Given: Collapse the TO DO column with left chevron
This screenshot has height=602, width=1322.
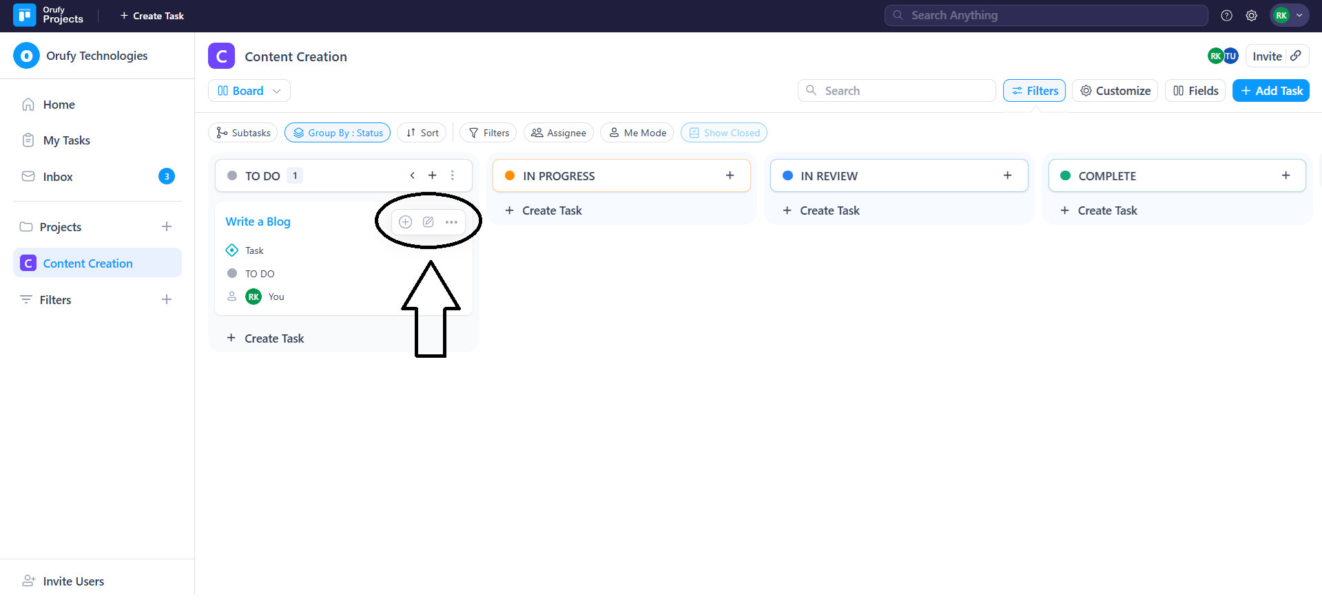Looking at the screenshot, I should click(412, 175).
